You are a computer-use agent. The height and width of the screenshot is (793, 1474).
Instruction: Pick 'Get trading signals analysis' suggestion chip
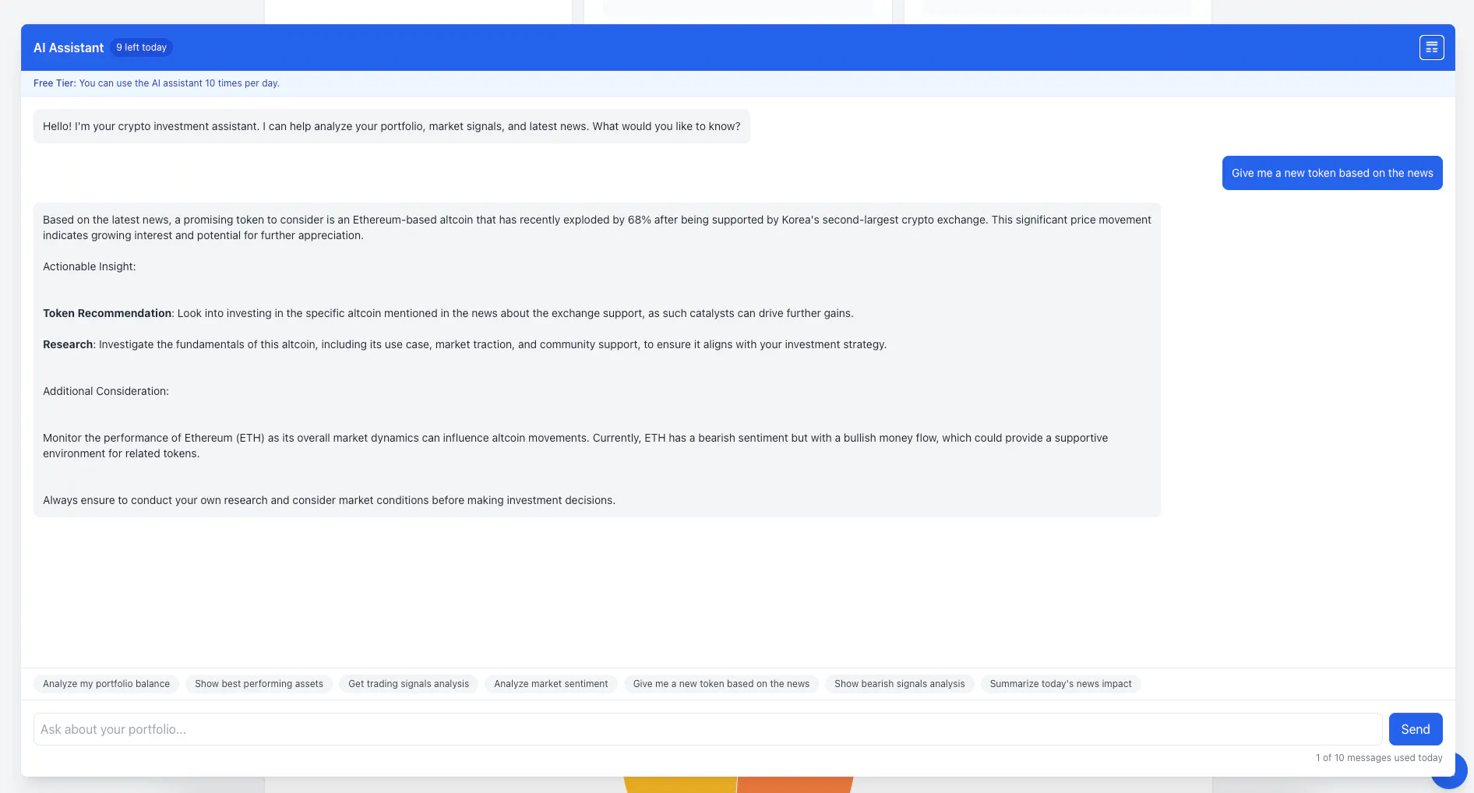point(408,684)
